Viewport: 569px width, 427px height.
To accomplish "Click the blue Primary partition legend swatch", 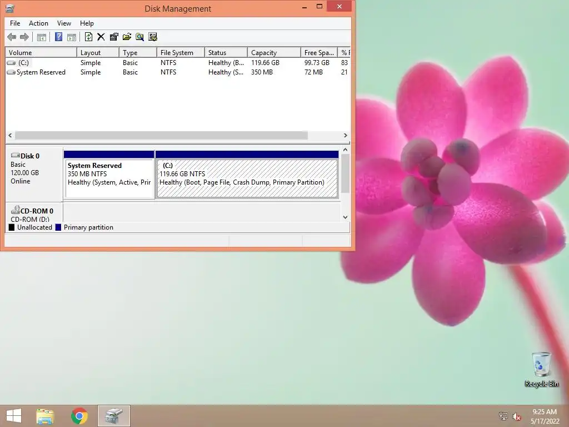I will (58, 227).
